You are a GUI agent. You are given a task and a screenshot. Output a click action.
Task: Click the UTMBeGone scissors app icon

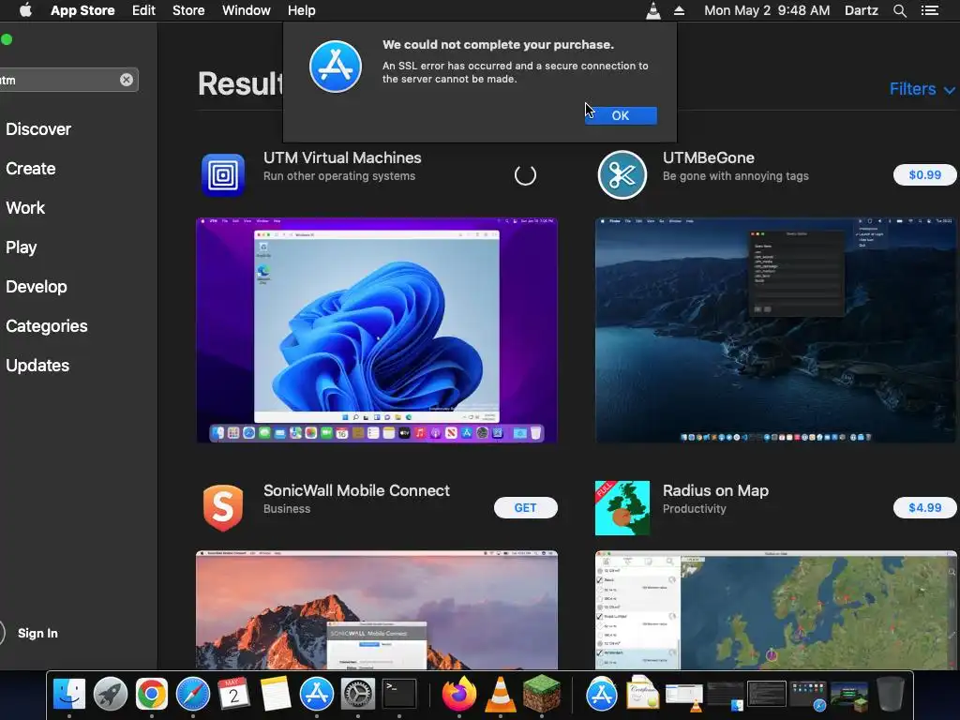(x=622, y=175)
